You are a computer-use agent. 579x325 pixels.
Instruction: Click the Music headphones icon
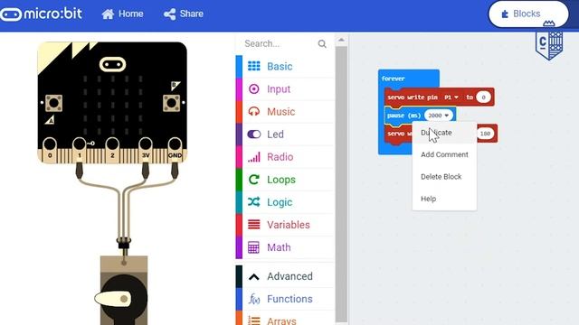[253, 111]
